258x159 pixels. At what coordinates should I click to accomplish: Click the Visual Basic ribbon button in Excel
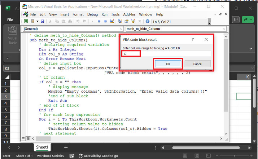pos(13,35)
